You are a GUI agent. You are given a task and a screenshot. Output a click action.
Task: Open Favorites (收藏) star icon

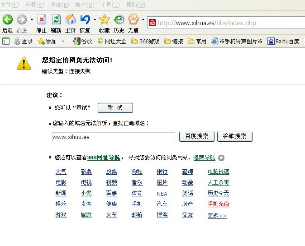pyautogui.click(x=105, y=20)
